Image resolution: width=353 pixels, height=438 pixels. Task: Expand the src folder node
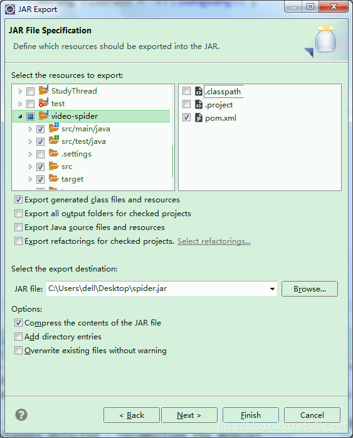click(30, 167)
